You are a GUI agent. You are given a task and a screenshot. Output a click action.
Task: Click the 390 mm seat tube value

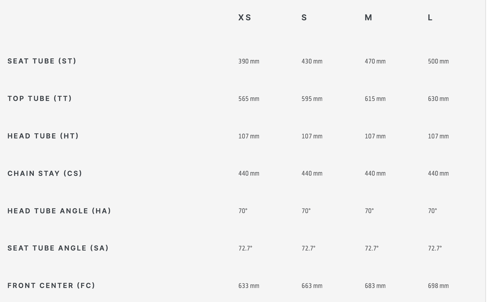(x=249, y=61)
